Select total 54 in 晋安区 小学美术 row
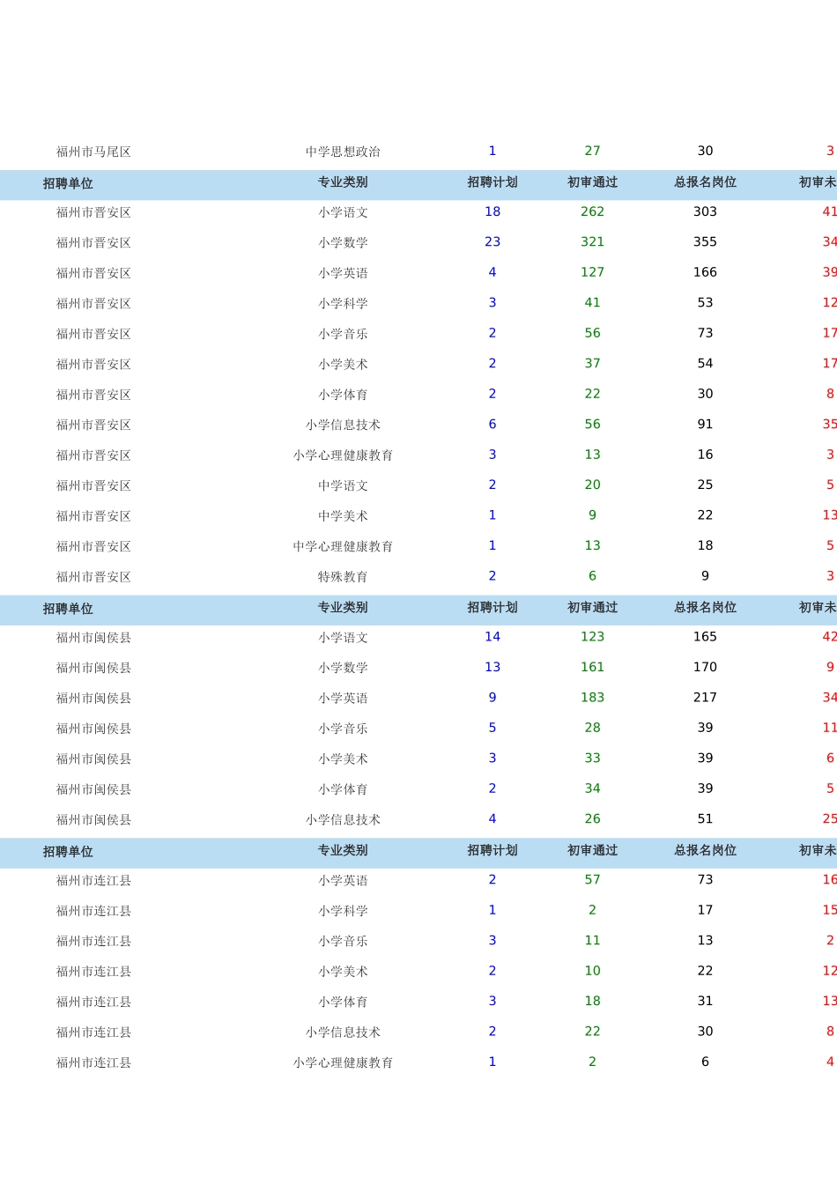 pos(705,364)
